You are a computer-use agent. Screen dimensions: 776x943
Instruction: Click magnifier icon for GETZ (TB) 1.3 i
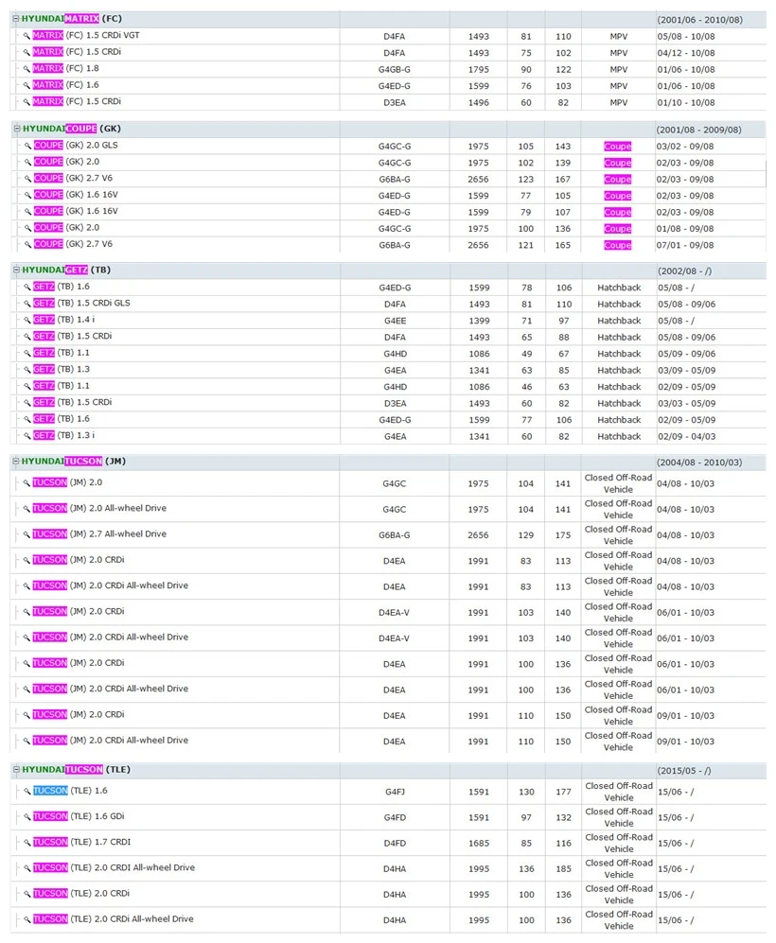coord(27,436)
